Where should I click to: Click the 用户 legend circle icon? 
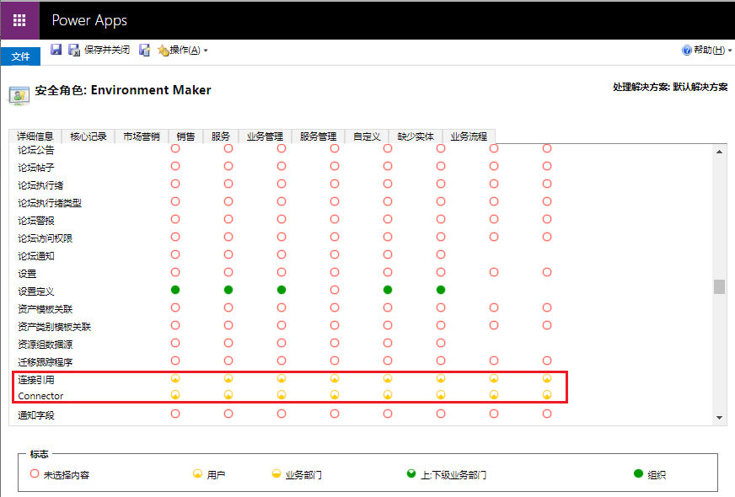[198, 473]
